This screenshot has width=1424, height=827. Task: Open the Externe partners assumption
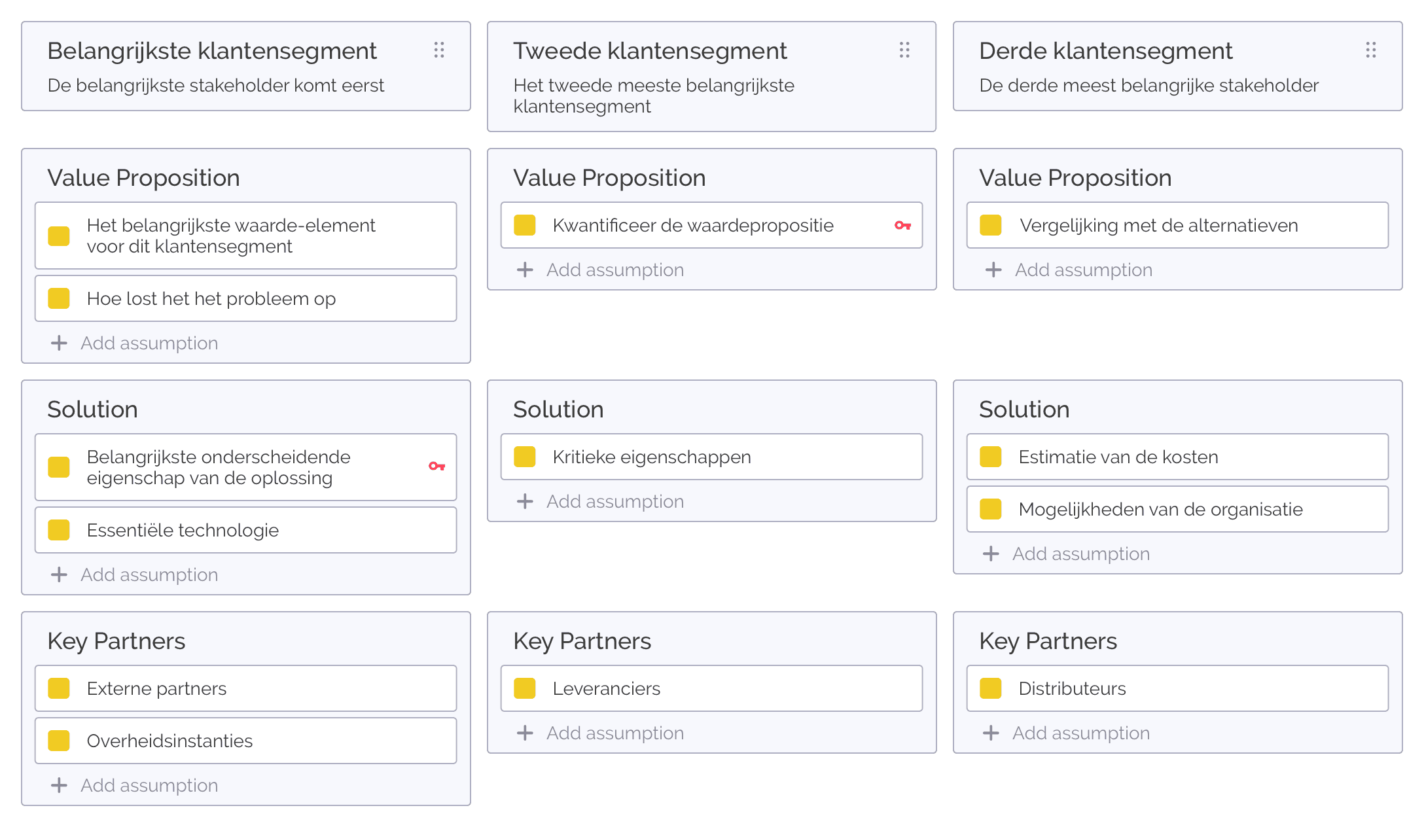245,688
